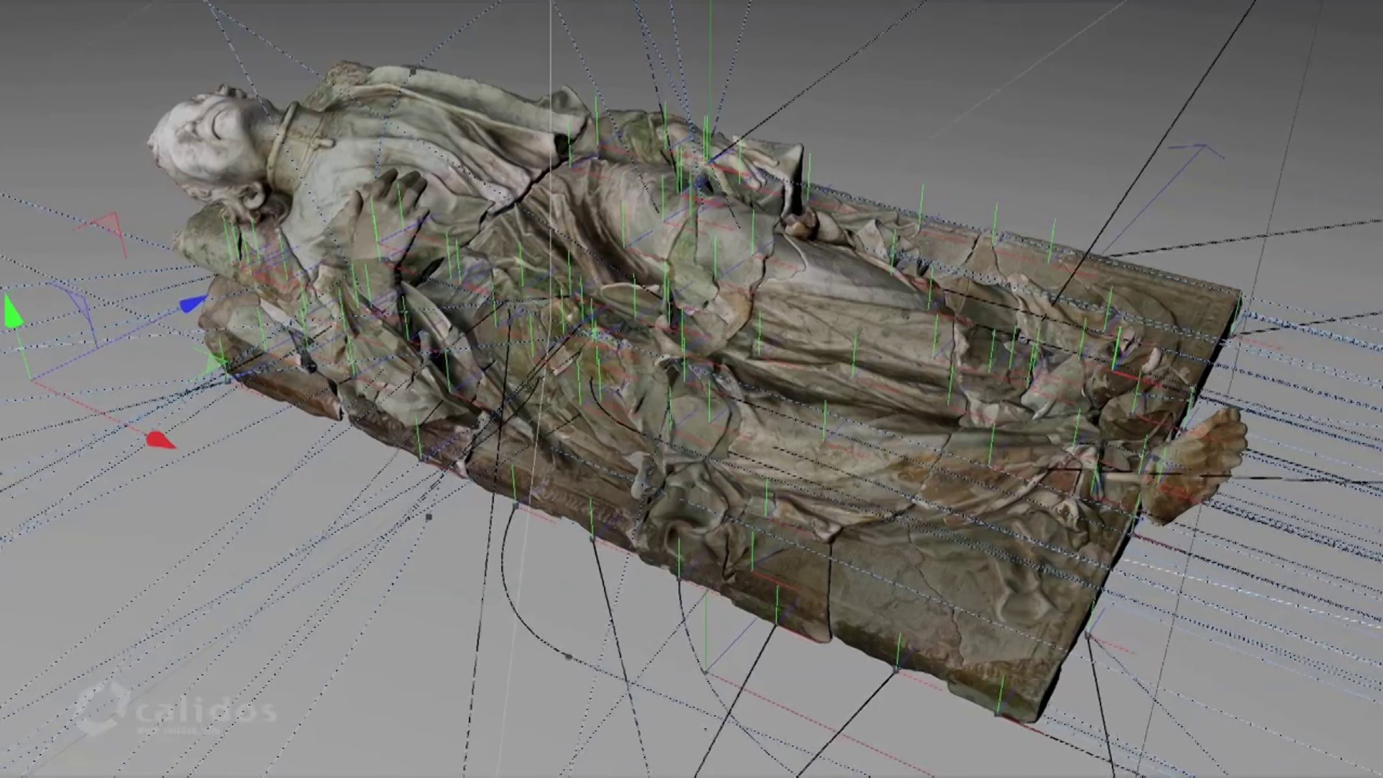Click the green Y-axis gizmo arrow
The width and height of the screenshot is (1383, 778).
pyautogui.click(x=12, y=313)
